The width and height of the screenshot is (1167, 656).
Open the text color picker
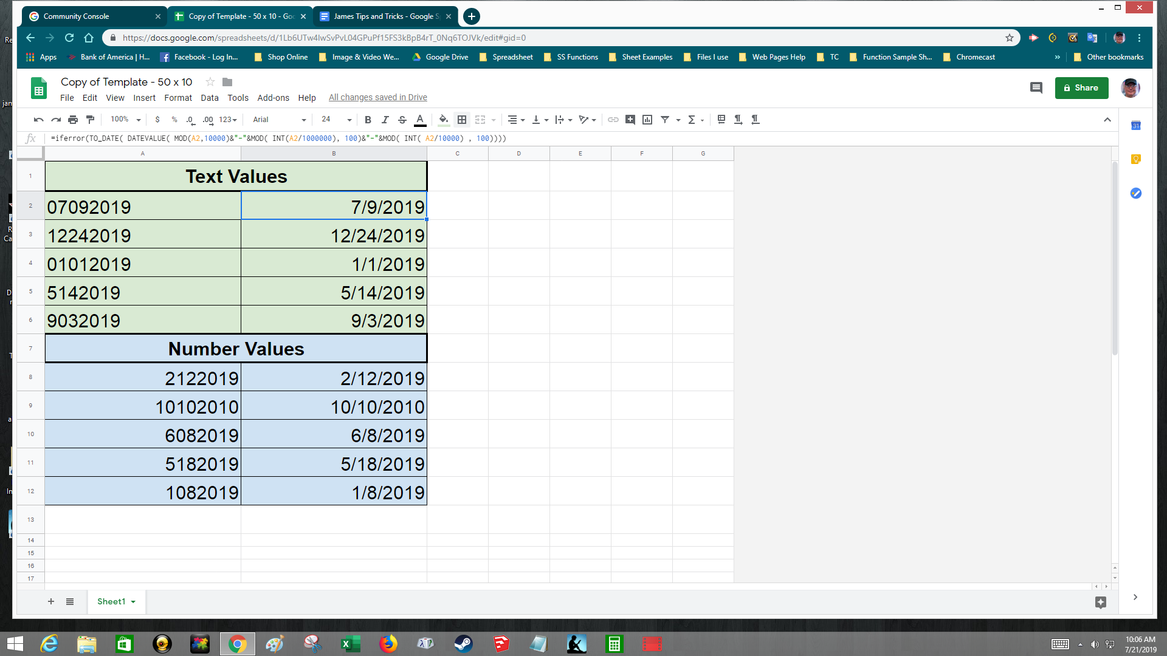tap(419, 120)
